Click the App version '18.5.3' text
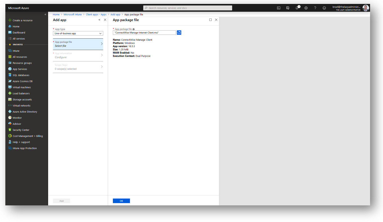Image resolution: width=383 pixels, height=222 pixels. tap(132, 46)
